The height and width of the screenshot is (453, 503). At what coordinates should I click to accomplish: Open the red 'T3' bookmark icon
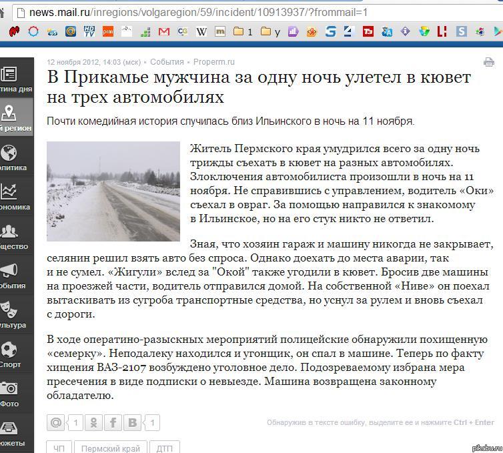[x=368, y=31]
